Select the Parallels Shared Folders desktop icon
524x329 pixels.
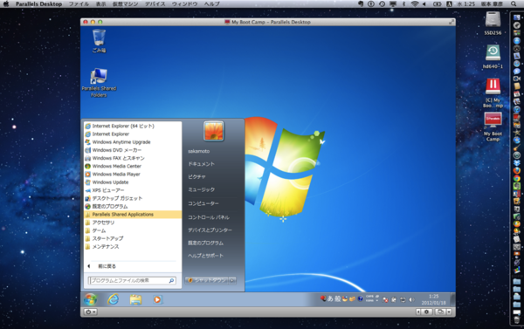pos(99,83)
